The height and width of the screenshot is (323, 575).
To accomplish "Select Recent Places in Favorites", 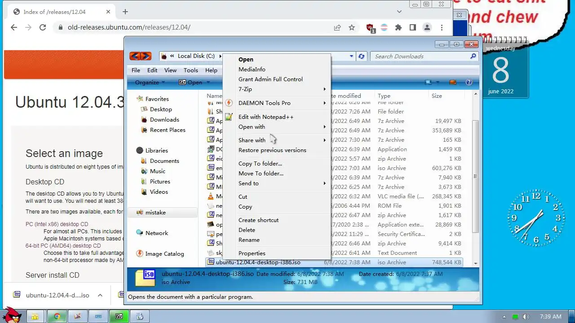I will pos(168,130).
